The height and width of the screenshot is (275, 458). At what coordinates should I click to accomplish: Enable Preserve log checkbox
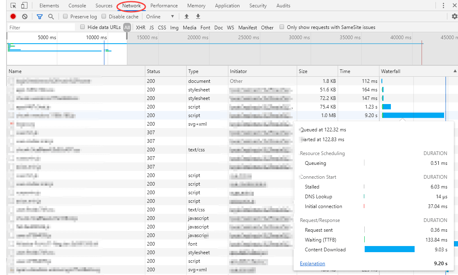65,16
